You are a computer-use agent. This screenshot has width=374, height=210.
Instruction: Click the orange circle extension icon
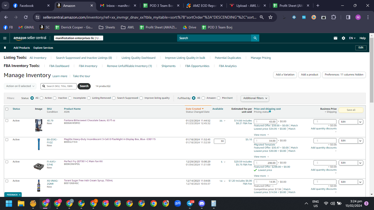tap(314, 17)
